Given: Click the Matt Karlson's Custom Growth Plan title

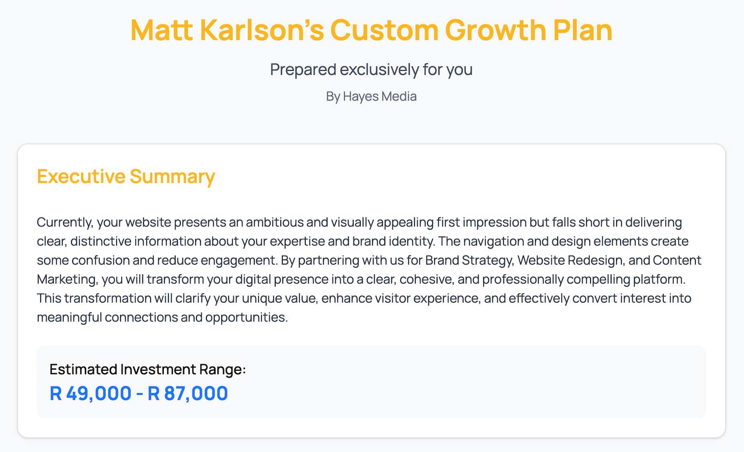Looking at the screenshot, I should [371, 30].
